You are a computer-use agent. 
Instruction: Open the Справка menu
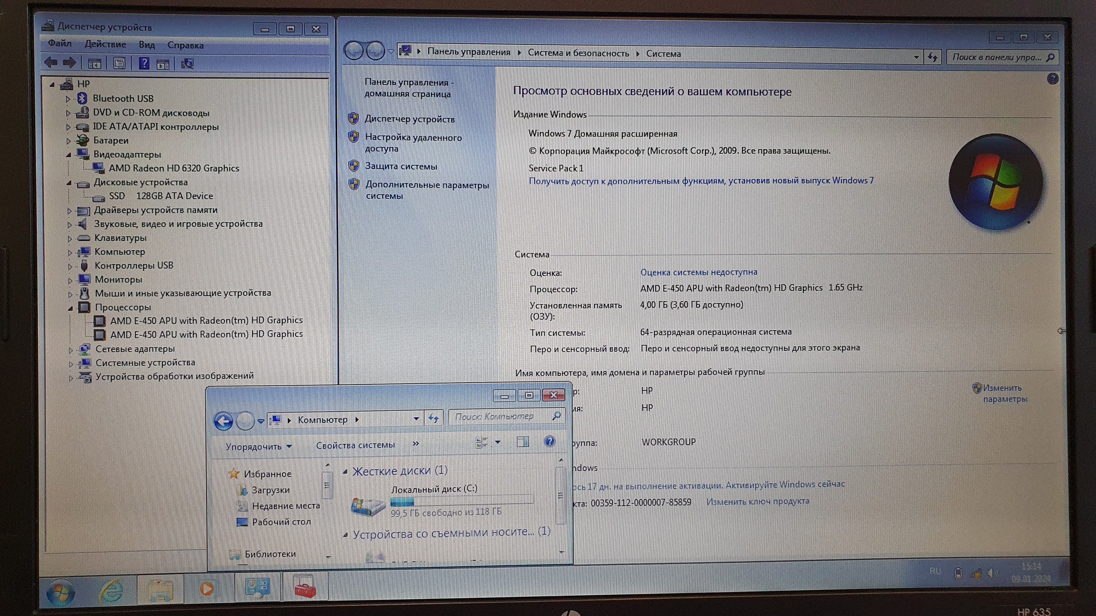pos(185,45)
